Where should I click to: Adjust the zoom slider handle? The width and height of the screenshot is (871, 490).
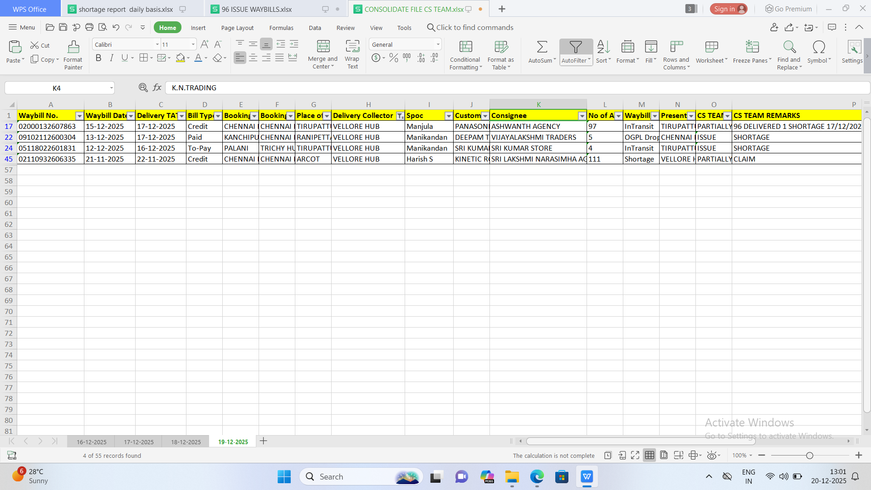(809, 456)
